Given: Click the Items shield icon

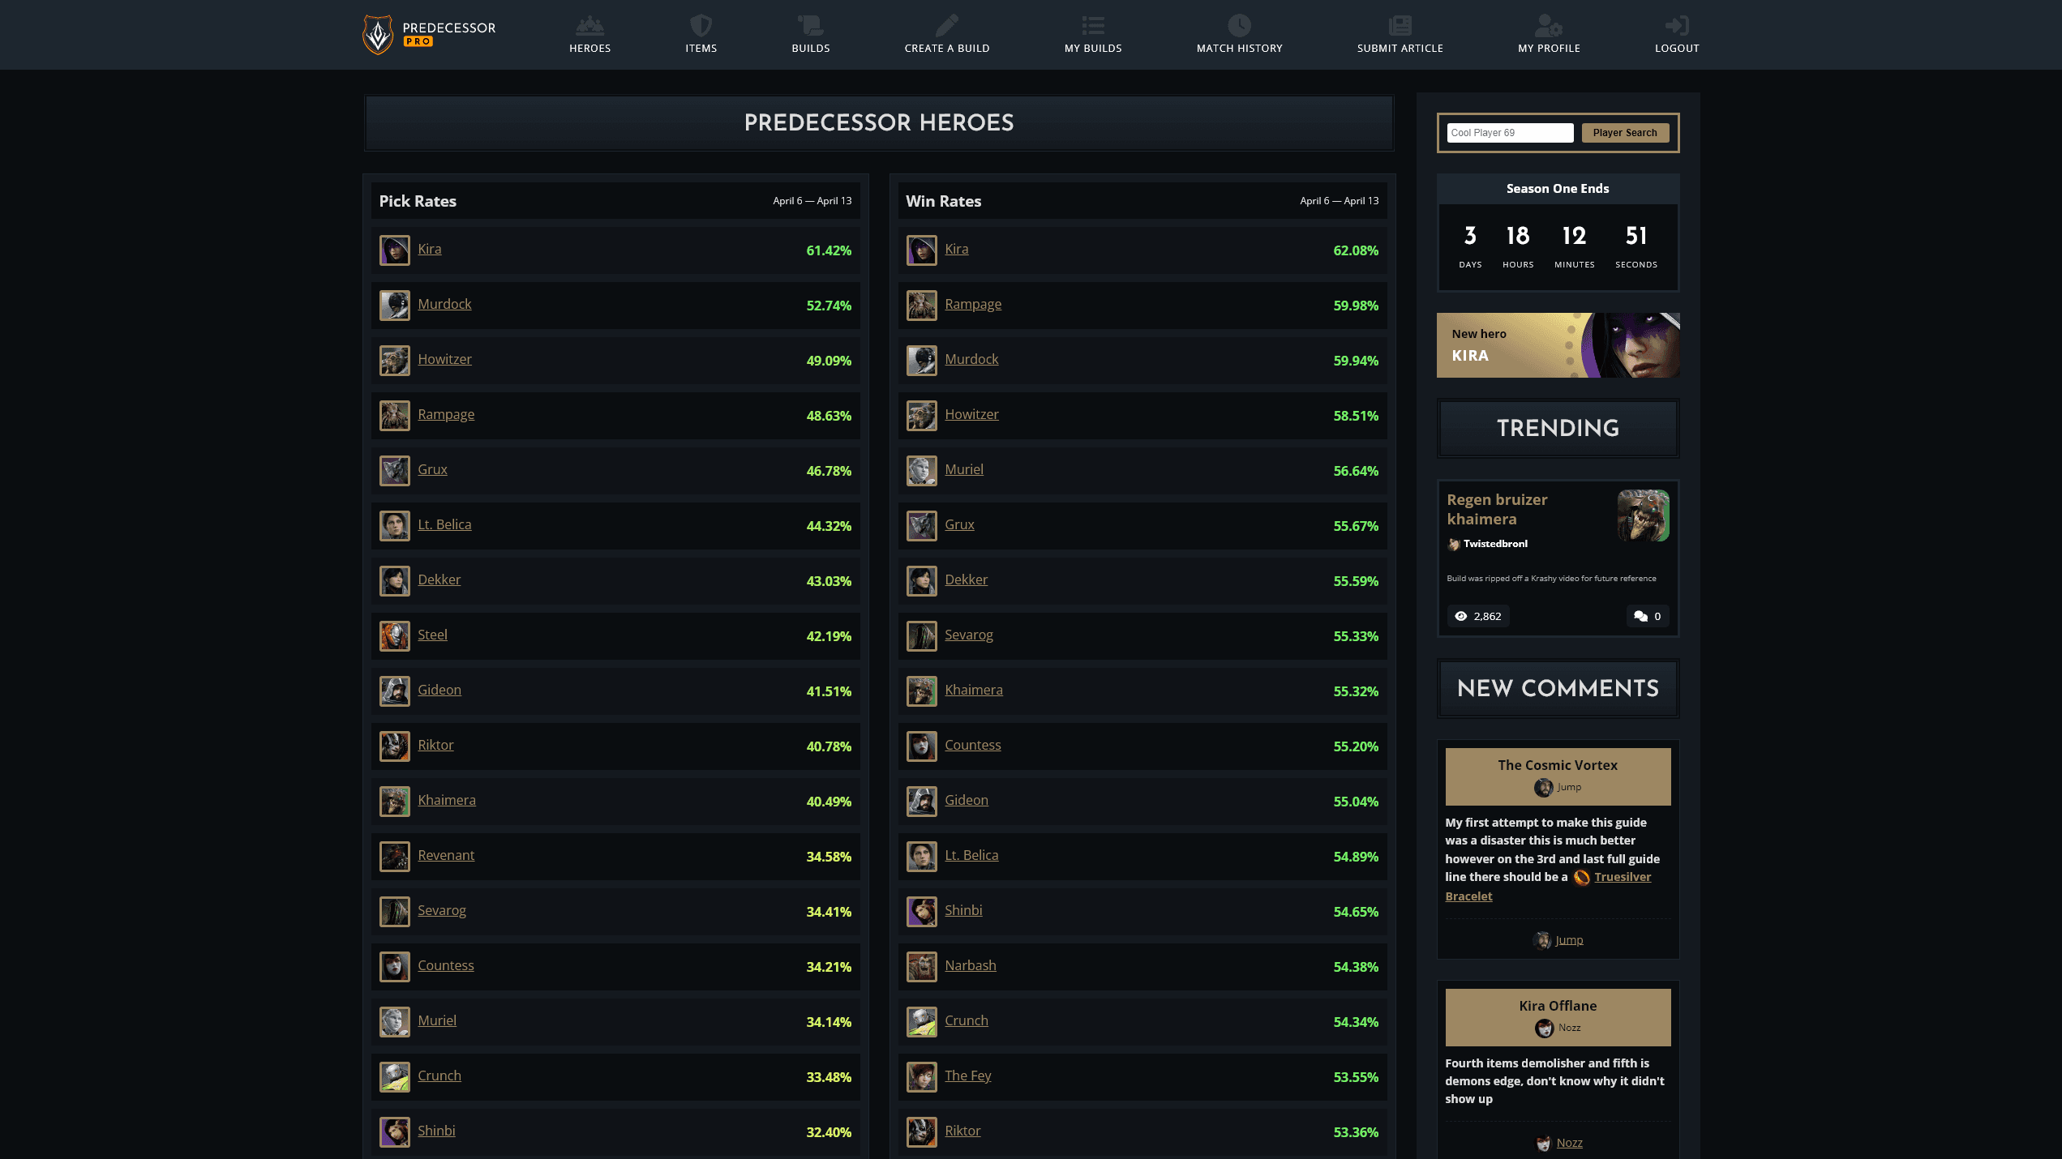Looking at the screenshot, I should 701,25.
